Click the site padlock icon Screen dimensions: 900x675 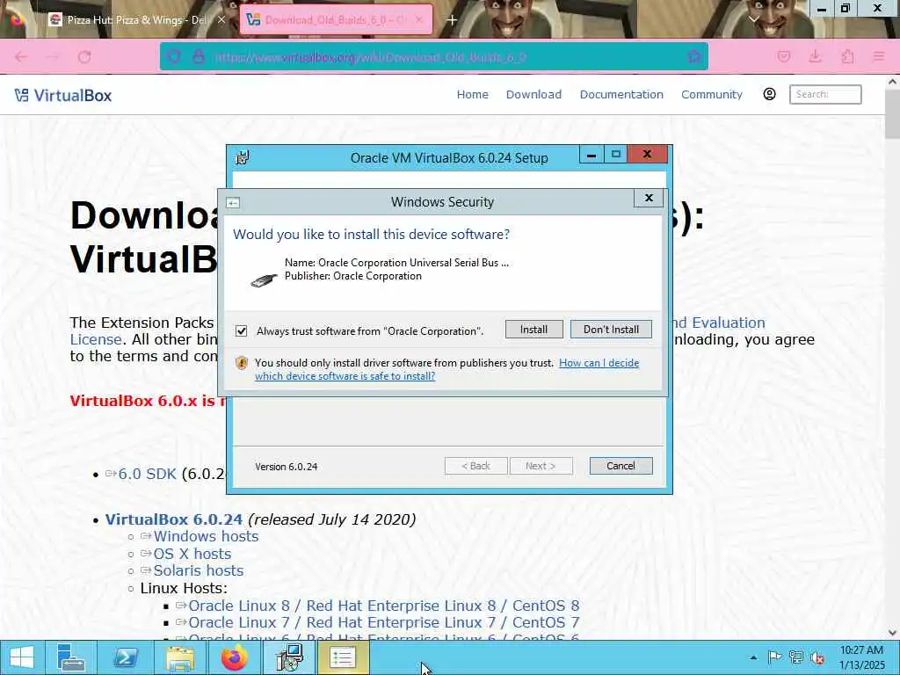(x=199, y=57)
